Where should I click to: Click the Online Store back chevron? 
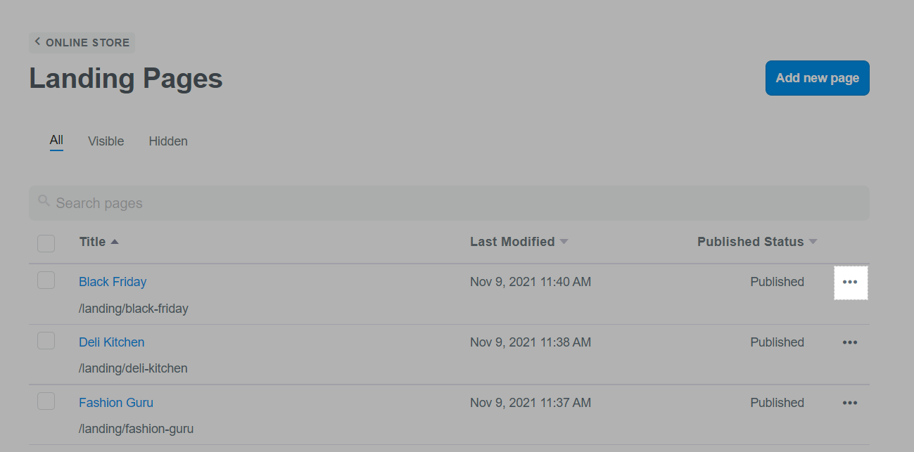click(37, 42)
